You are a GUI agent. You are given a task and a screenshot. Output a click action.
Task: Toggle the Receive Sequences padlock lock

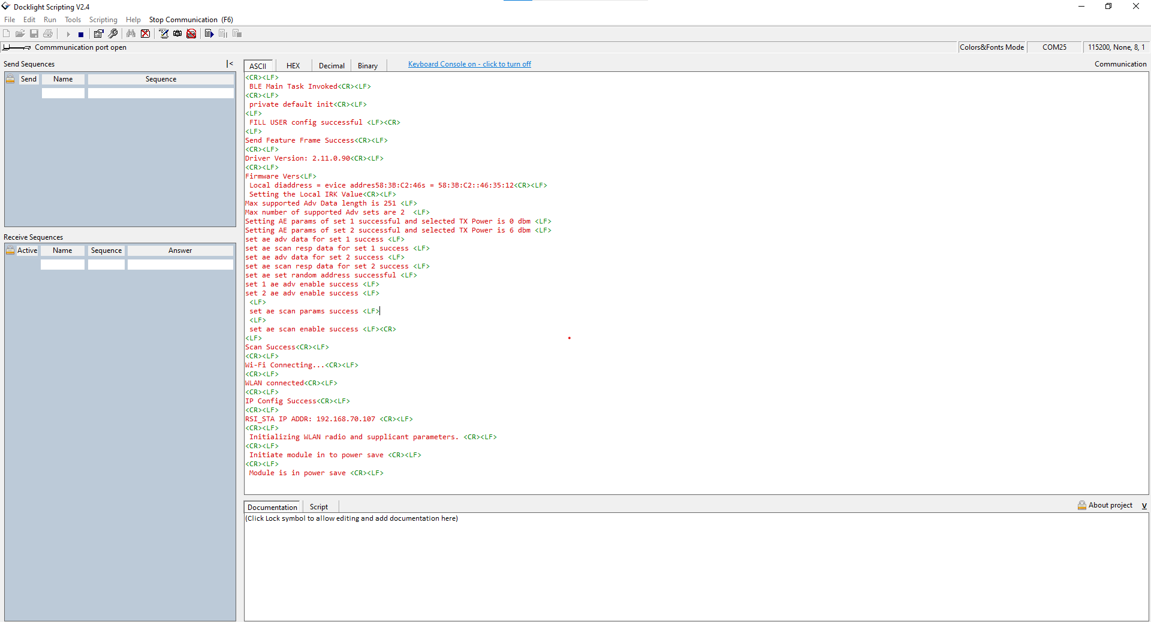click(10, 250)
